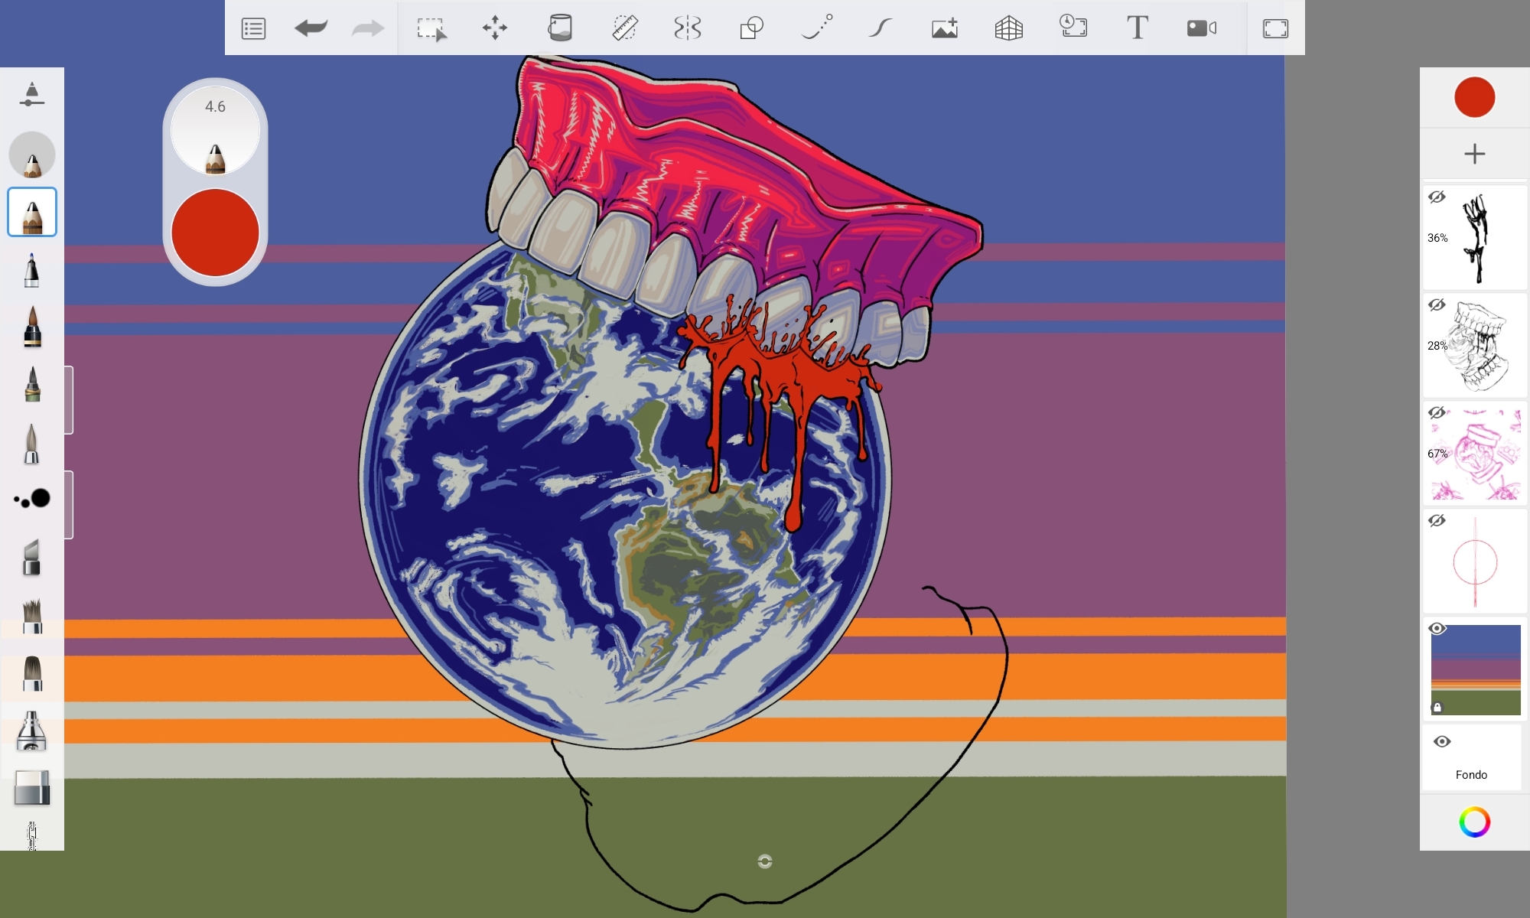Screen dimensions: 1530x918
Task: Open the brush library settings
Action: coord(31,94)
